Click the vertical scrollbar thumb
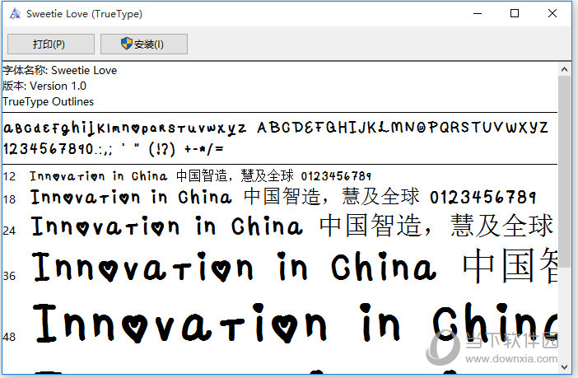This screenshot has height=378, width=578. coord(564,171)
